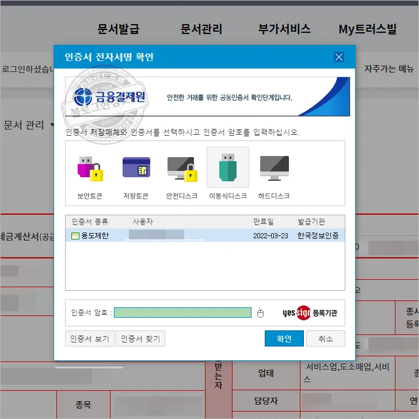Click the 2022-03-23 expiry date cell
The width and height of the screenshot is (419, 419).
coord(271,236)
